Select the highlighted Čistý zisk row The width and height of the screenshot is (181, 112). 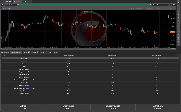[x=90, y=58]
